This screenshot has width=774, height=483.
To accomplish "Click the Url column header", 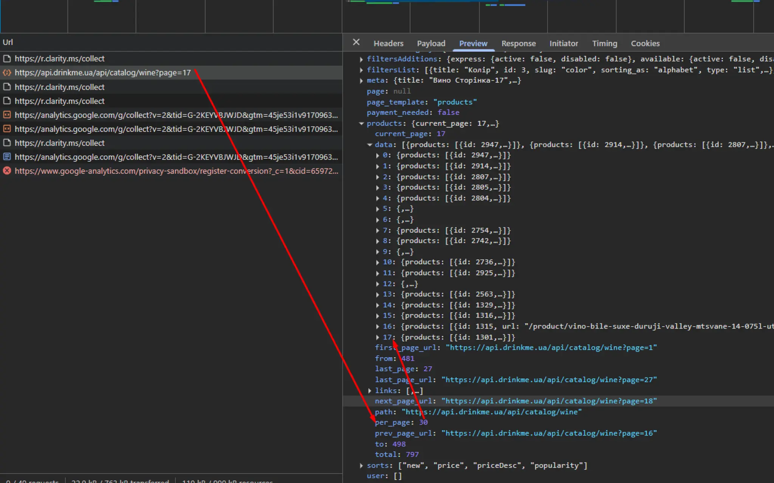I will point(8,42).
